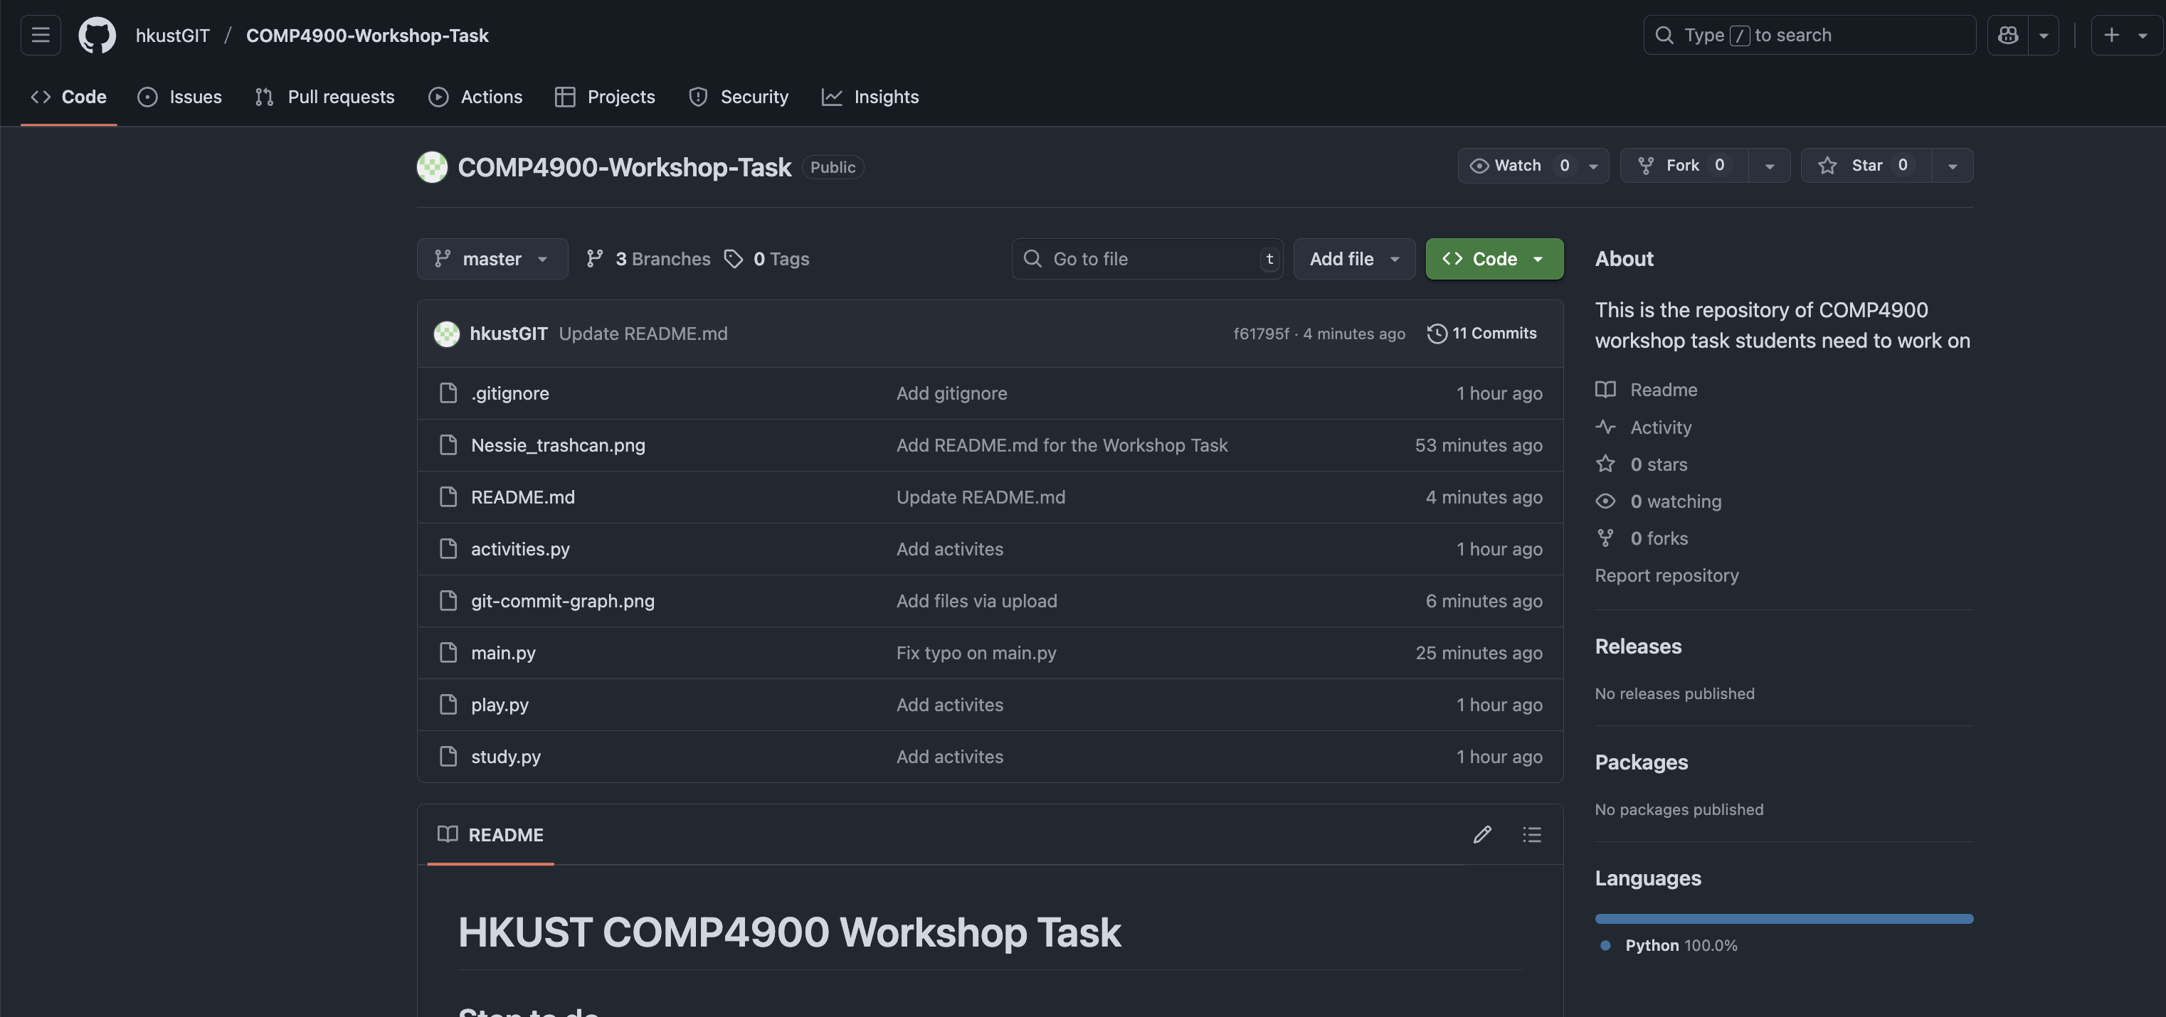Fork the repository
This screenshot has height=1017, width=2166.
(x=1684, y=166)
